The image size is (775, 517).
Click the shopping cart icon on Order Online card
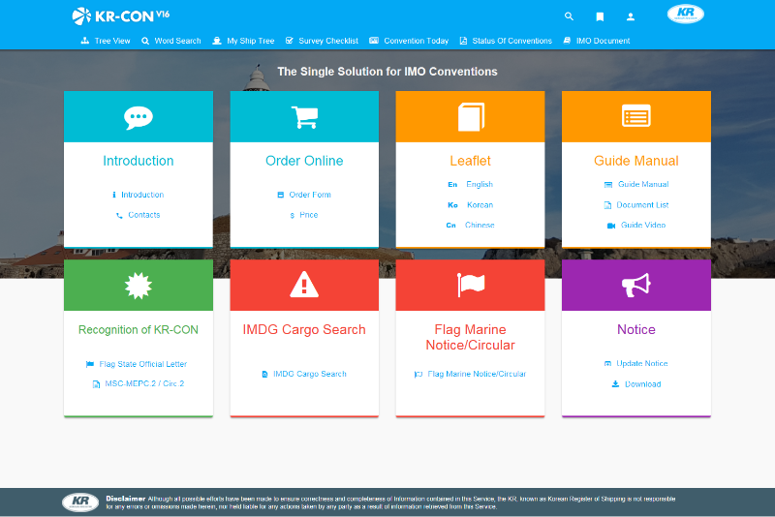pos(304,117)
